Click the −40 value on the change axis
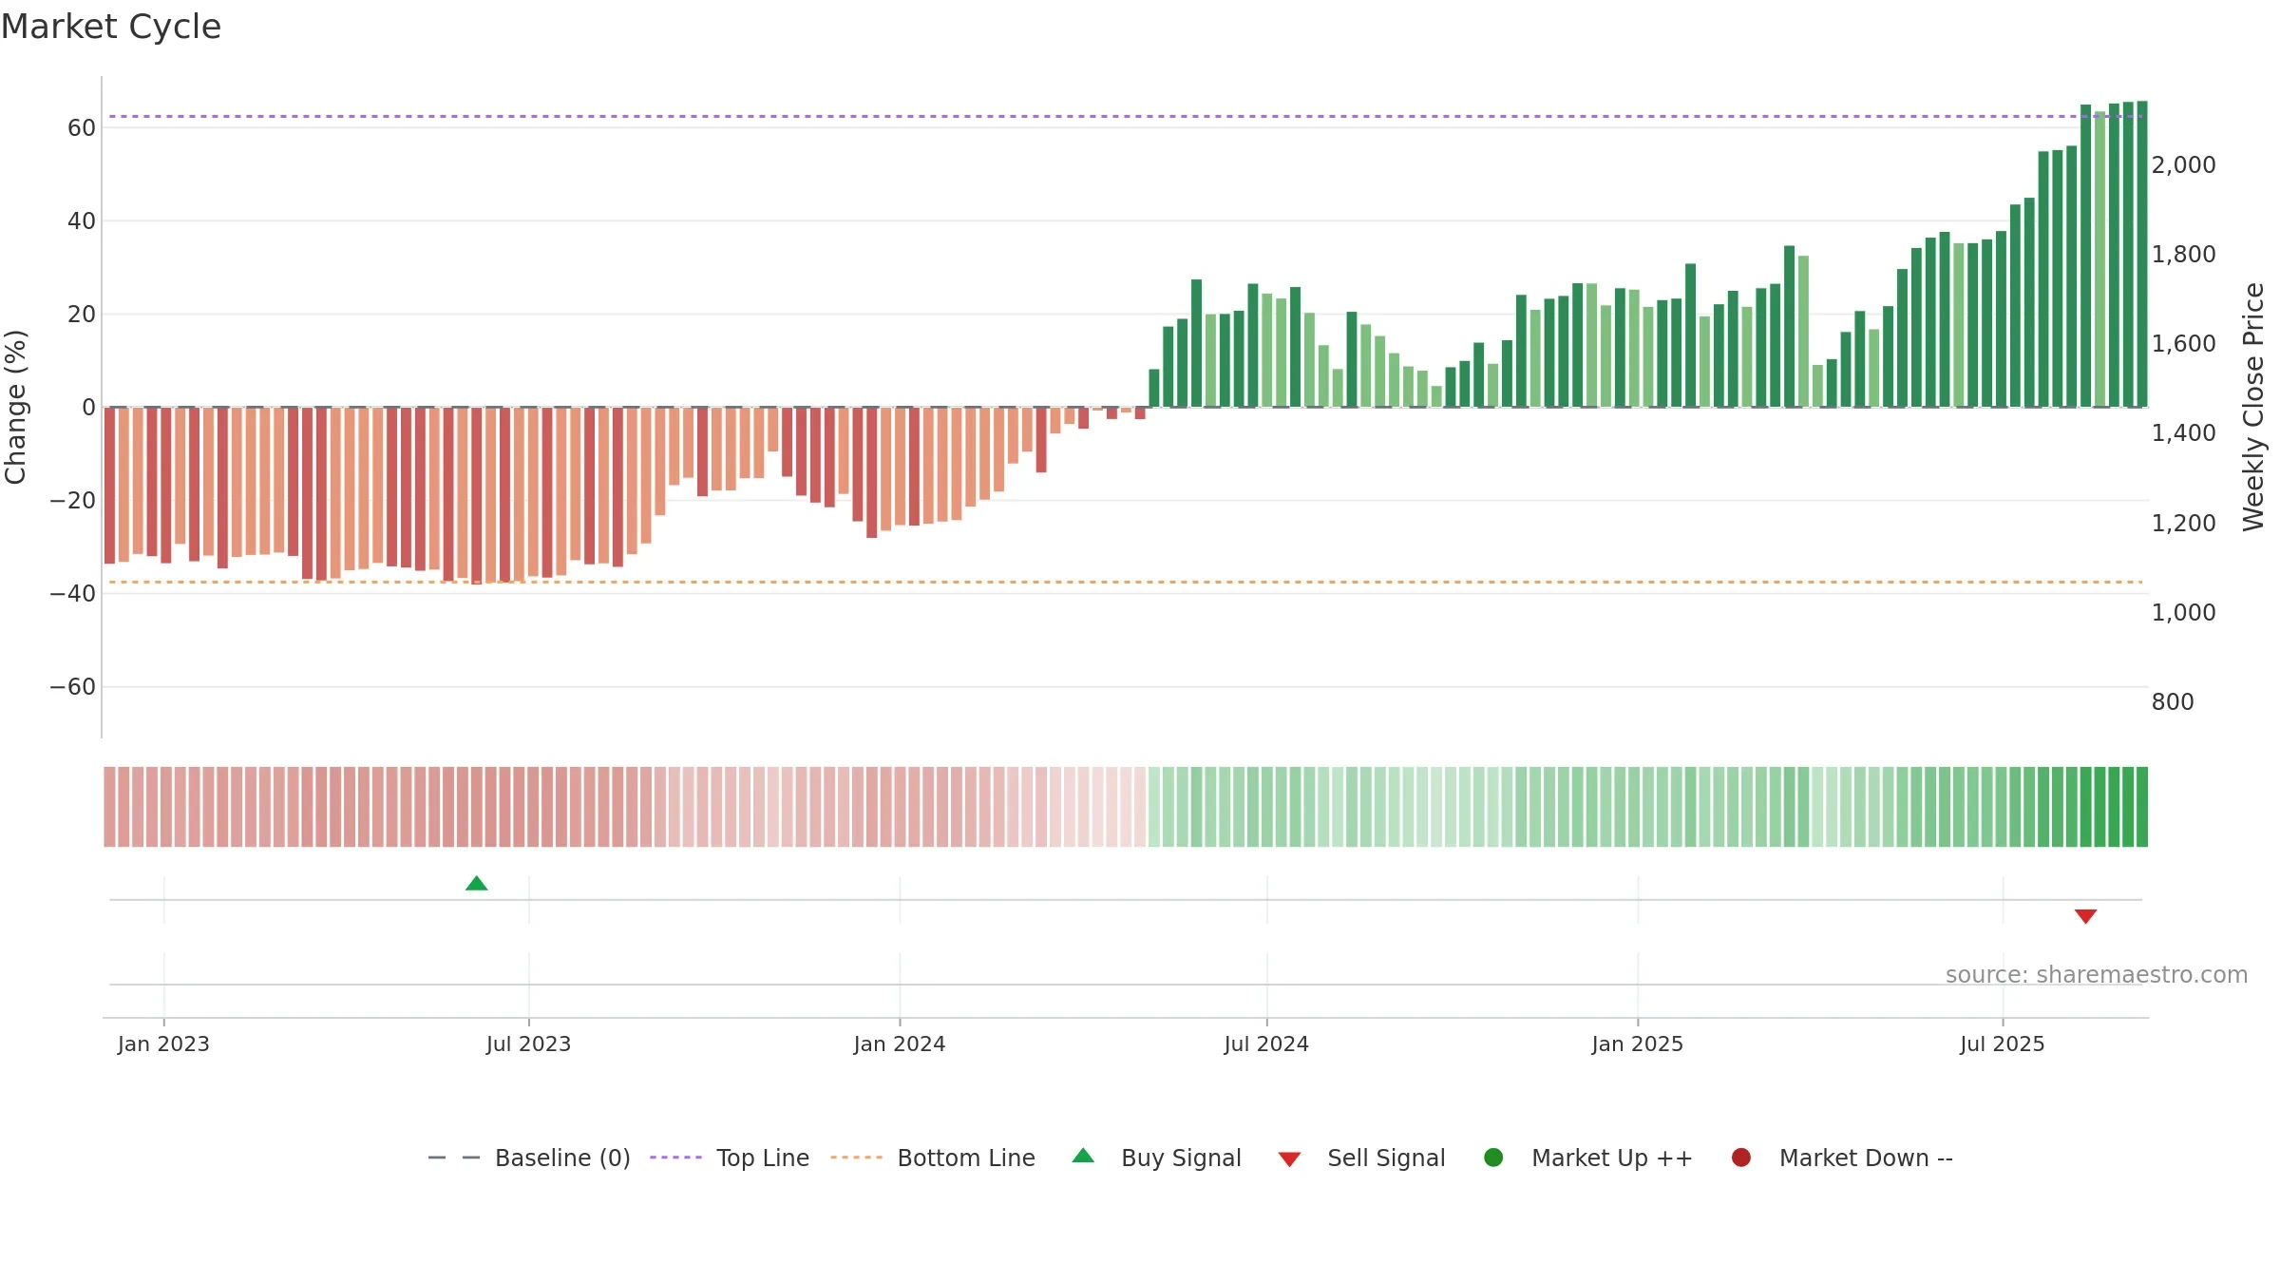This screenshot has width=2280, height=1283. click(x=73, y=594)
